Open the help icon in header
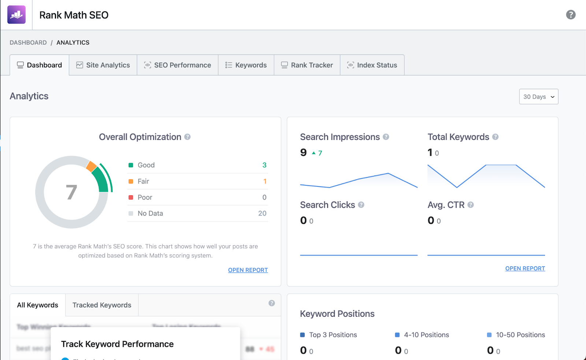 (571, 15)
